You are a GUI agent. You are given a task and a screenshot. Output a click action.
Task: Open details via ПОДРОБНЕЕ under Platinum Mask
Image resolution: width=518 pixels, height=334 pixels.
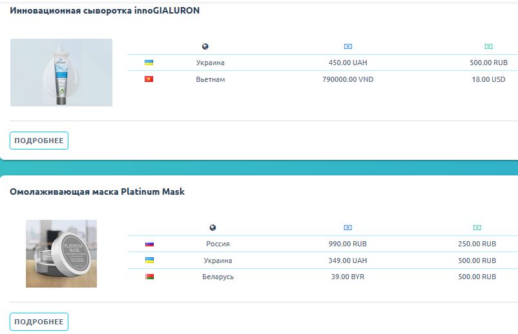(x=39, y=322)
